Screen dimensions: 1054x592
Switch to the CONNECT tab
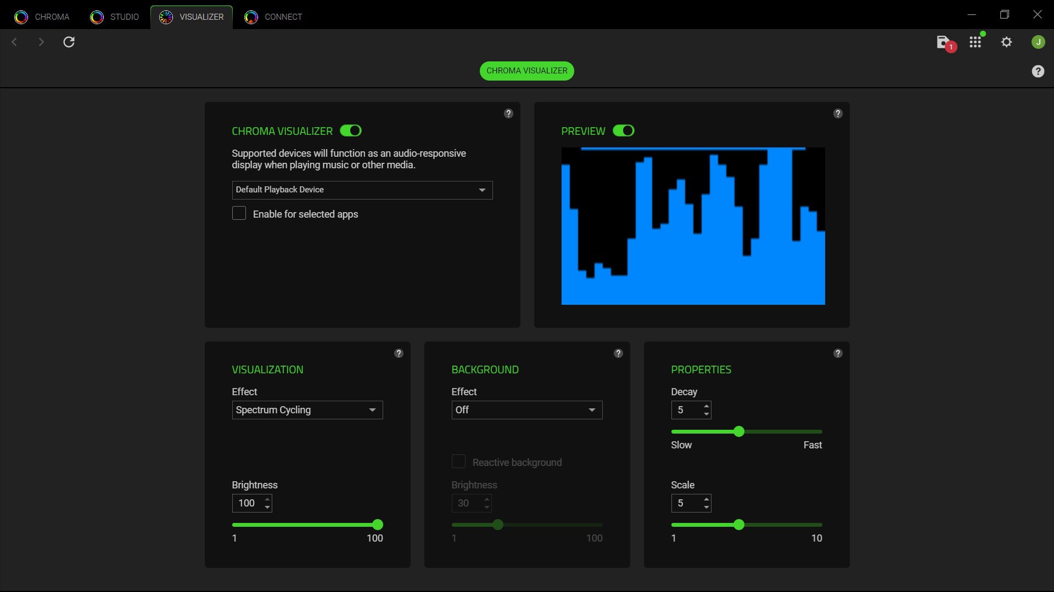pyautogui.click(x=273, y=17)
